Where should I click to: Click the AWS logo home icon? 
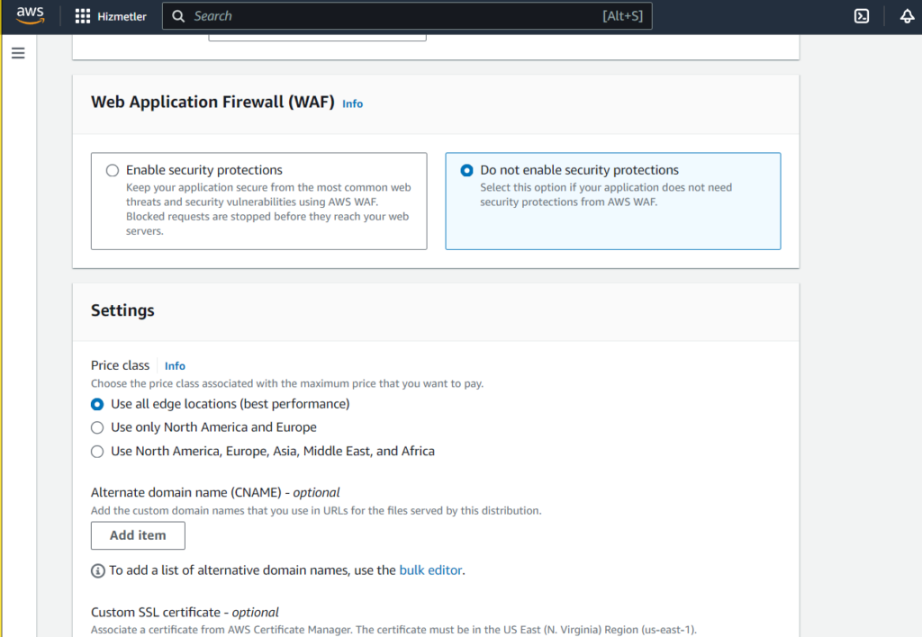coord(30,16)
